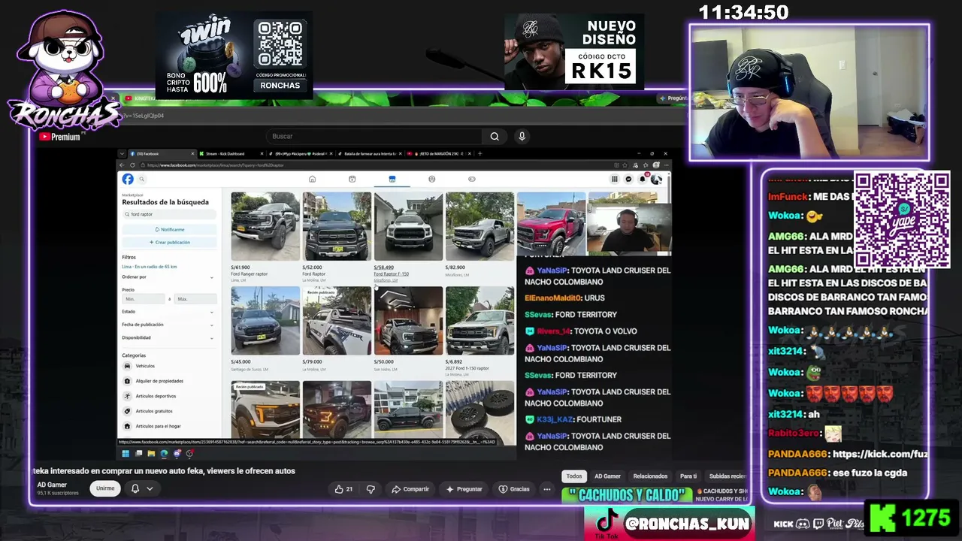Expand the Ordenar por dropdown
Image resolution: width=962 pixels, height=541 pixels.
[x=168, y=277]
